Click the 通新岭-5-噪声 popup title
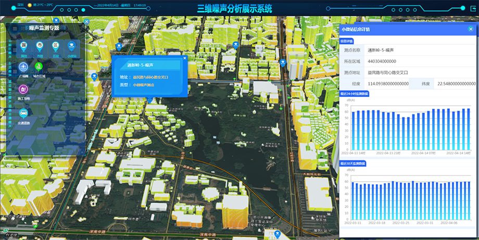 tap(140, 65)
